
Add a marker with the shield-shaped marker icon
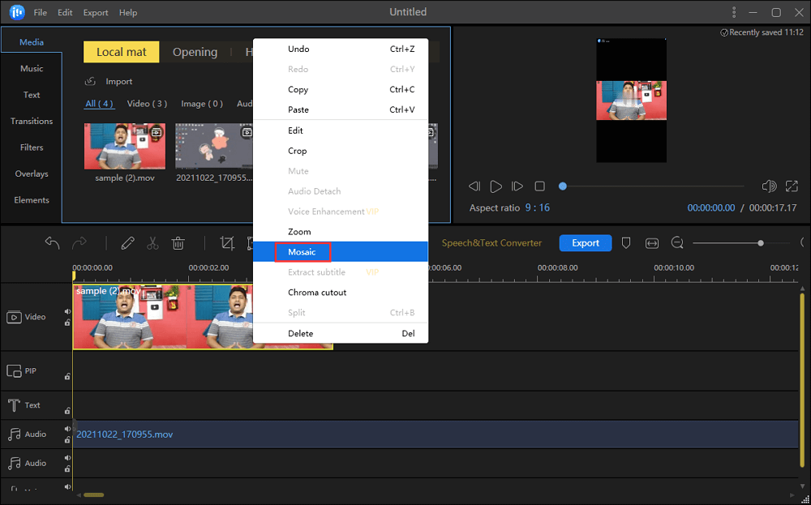coord(626,243)
